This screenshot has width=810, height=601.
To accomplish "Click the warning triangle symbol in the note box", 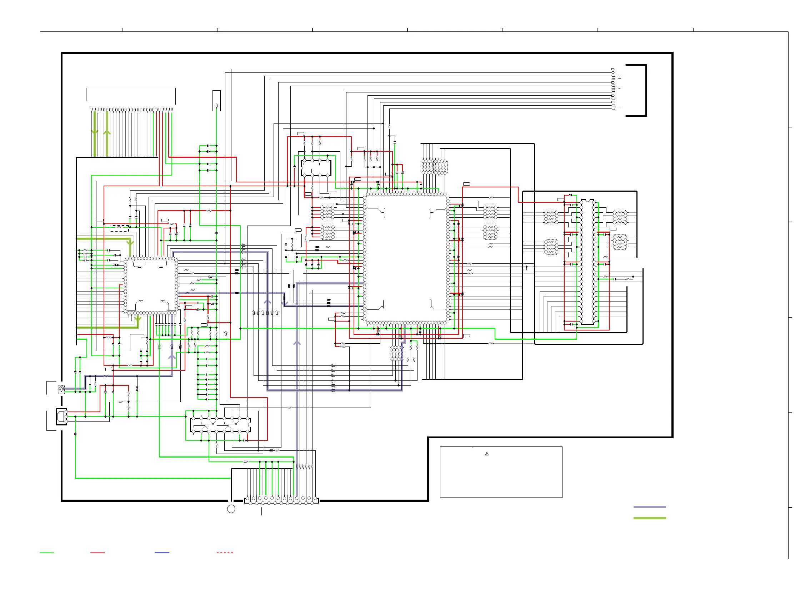I will point(487,454).
